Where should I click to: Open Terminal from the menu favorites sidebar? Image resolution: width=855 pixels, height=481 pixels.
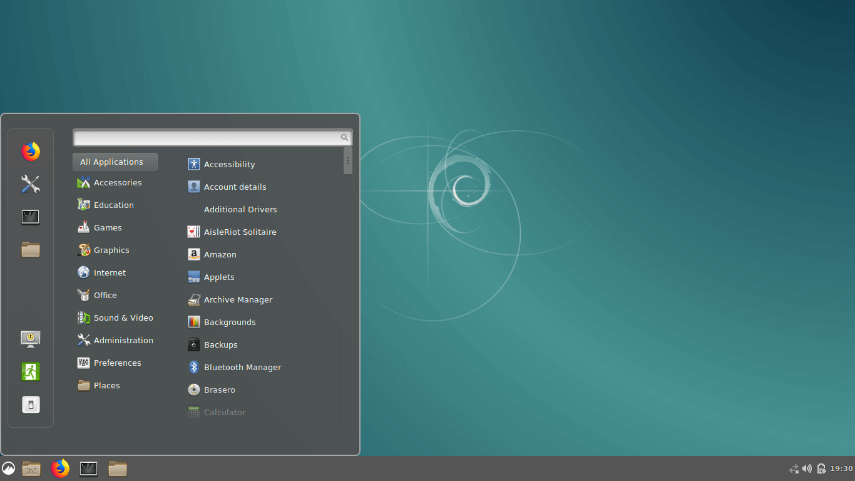(x=30, y=217)
